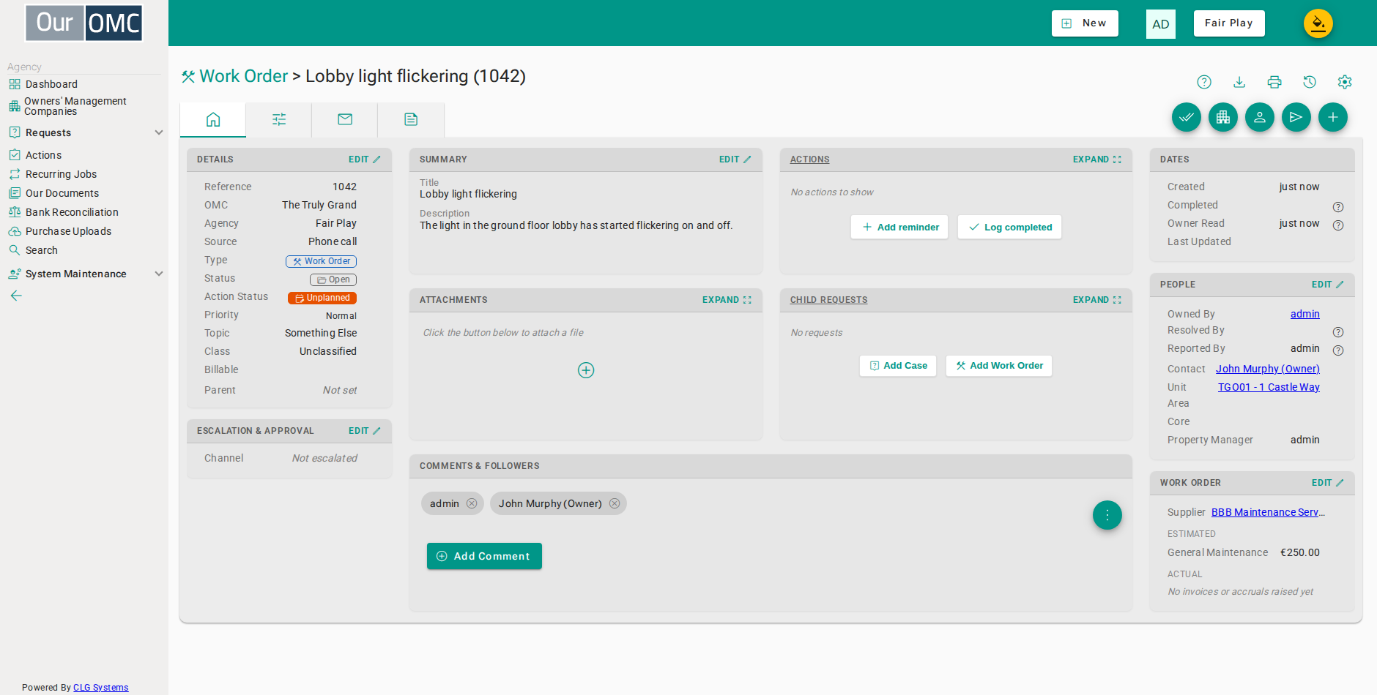This screenshot has height=695, width=1377.
Task: Open the help question mark icon
Action: click(x=1204, y=82)
